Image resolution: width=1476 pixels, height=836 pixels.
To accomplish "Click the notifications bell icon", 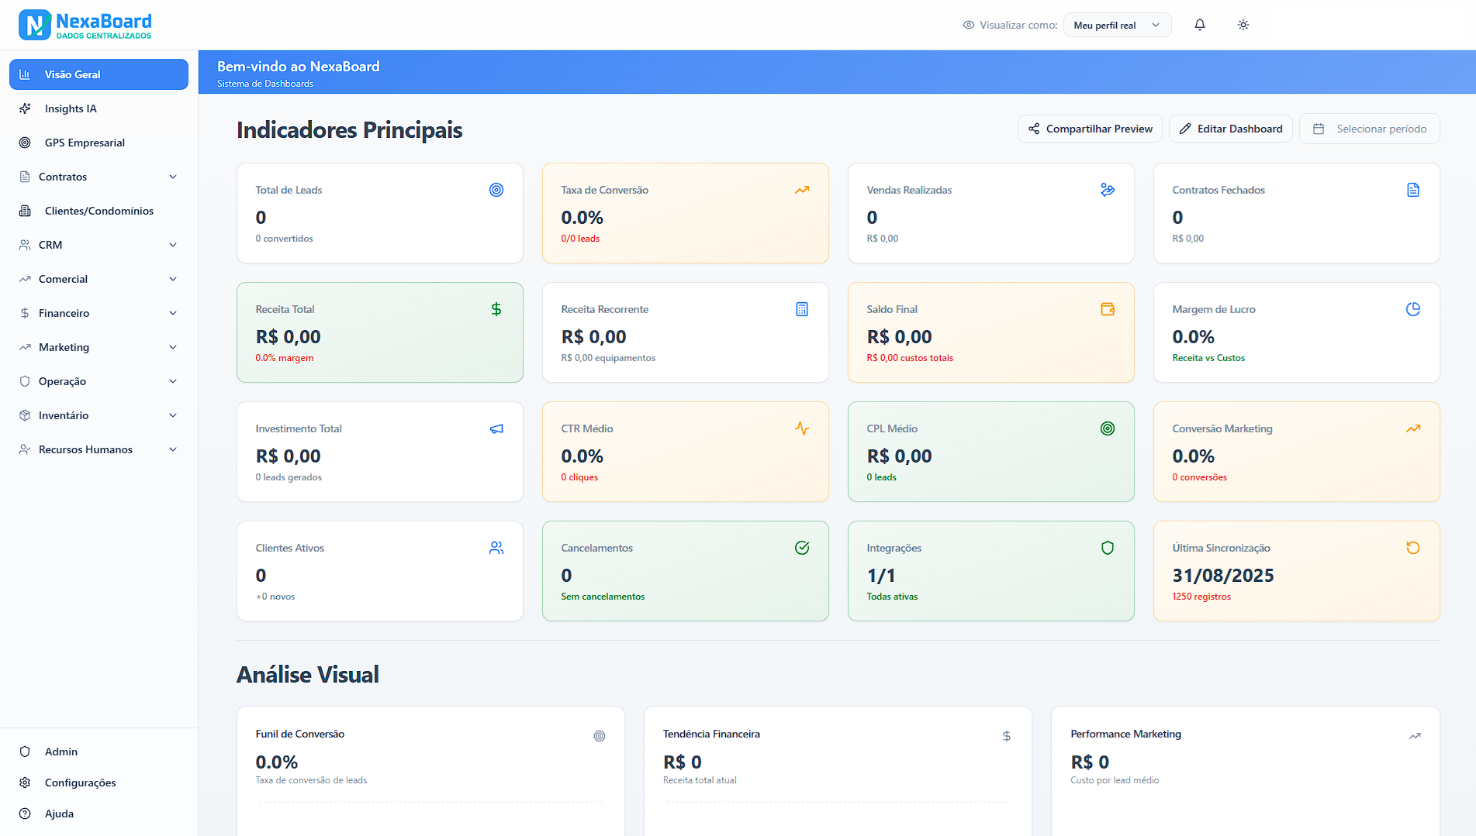I will [x=1200, y=24].
